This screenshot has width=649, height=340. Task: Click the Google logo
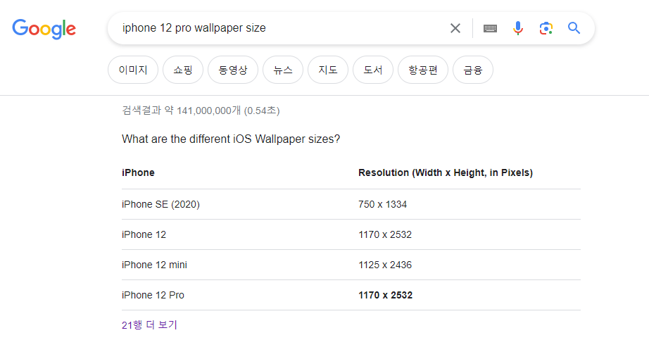(x=44, y=28)
